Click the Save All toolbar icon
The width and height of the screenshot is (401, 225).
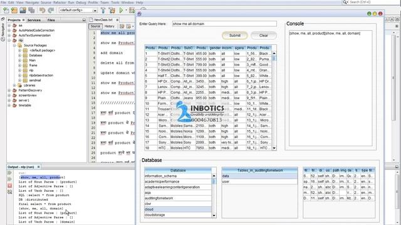pyautogui.click(x=31, y=10)
